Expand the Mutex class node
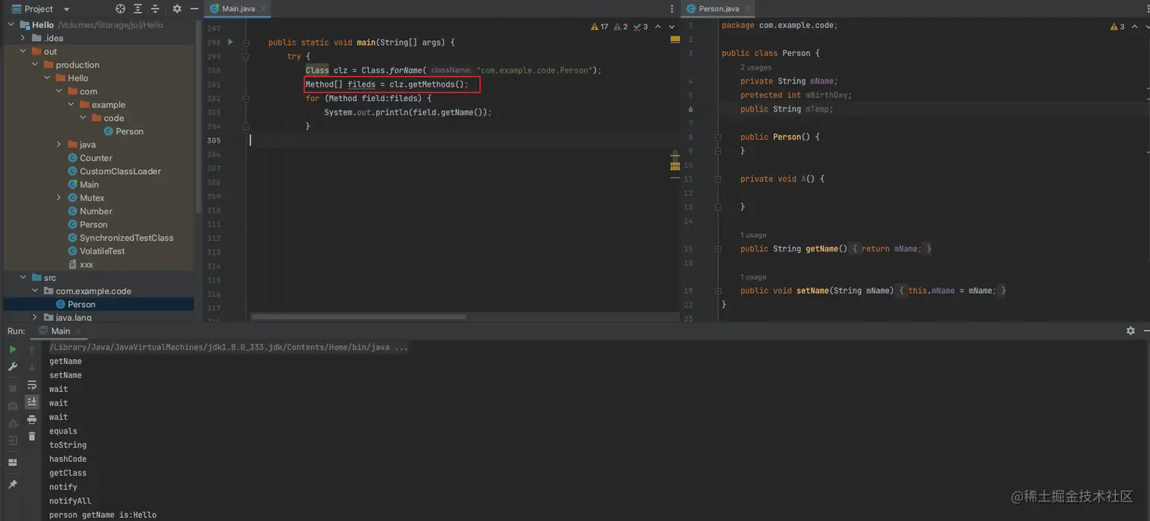1150x521 pixels. 59,197
